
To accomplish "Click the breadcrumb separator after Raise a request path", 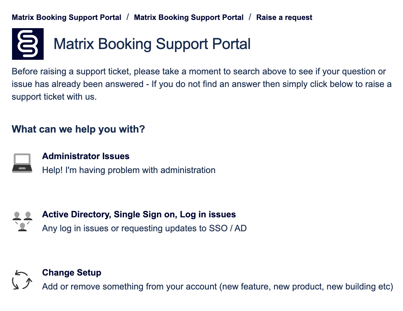I will 250,17.
